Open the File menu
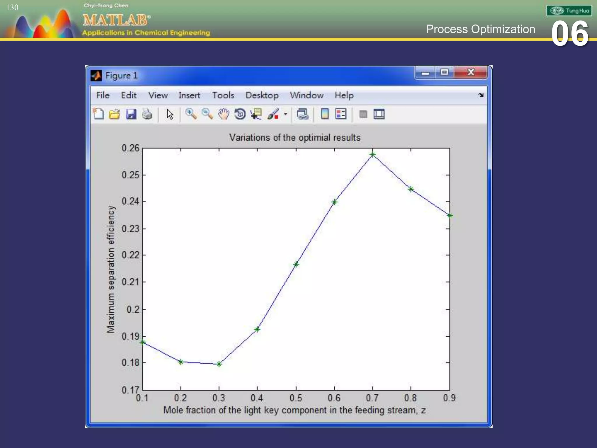This screenshot has width=597, height=448. 103,95
